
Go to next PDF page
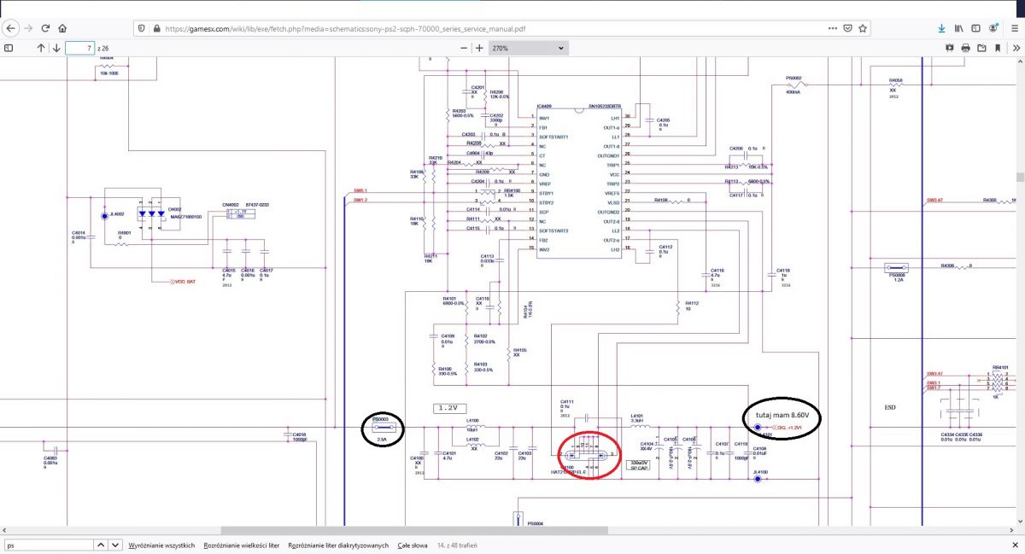[56, 49]
